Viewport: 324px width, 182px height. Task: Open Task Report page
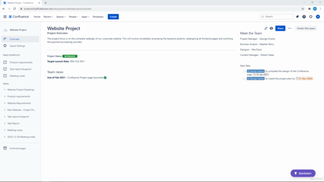pyautogui.click(x=14, y=123)
